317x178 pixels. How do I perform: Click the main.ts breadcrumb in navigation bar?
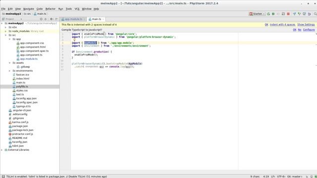40,14
